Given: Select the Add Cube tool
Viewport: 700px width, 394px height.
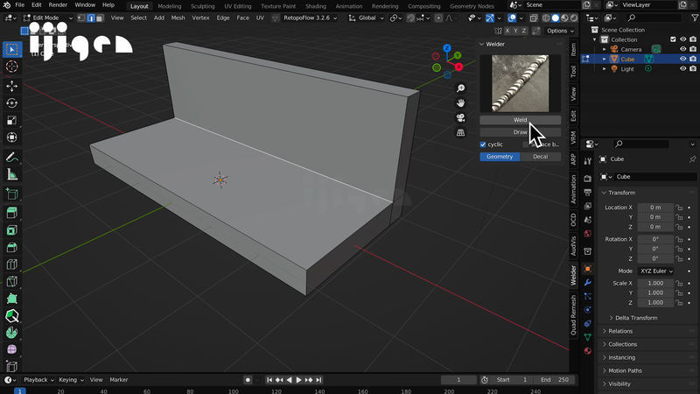Looking at the screenshot, I should [x=12, y=194].
